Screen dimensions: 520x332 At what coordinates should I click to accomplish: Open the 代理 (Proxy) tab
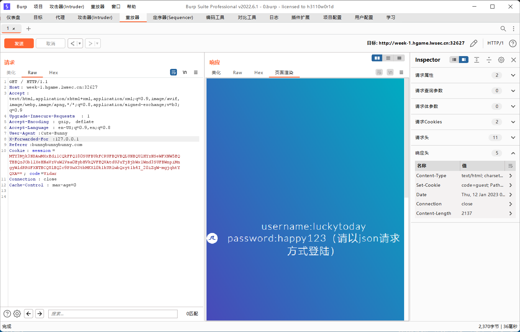coord(60,17)
